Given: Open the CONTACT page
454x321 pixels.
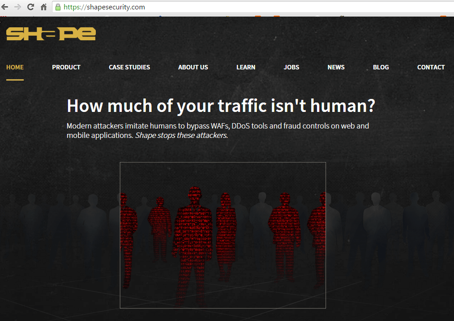Looking at the screenshot, I should click(x=431, y=67).
